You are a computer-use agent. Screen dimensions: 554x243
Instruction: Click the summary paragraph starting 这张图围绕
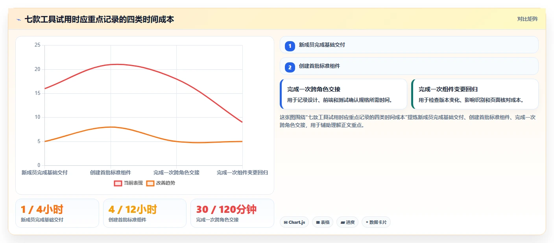[x=407, y=121]
